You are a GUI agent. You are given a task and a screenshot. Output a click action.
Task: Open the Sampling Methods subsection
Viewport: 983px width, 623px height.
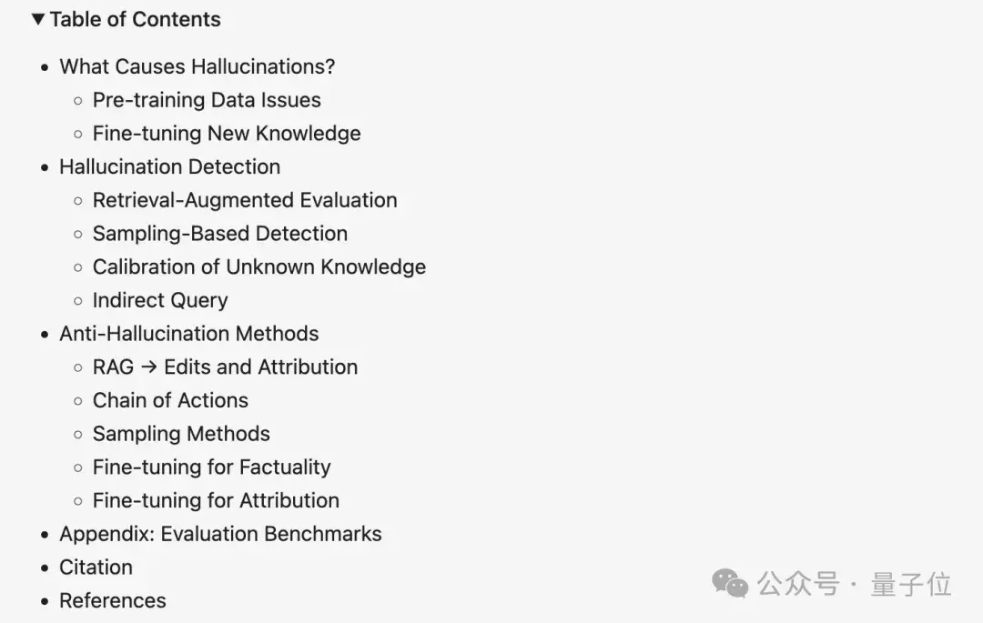pos(181,434)
